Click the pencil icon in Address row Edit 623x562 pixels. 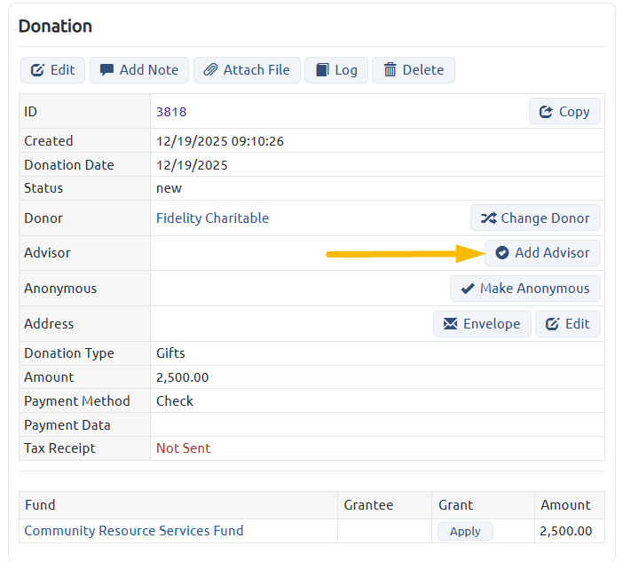(x=552, y=323)
